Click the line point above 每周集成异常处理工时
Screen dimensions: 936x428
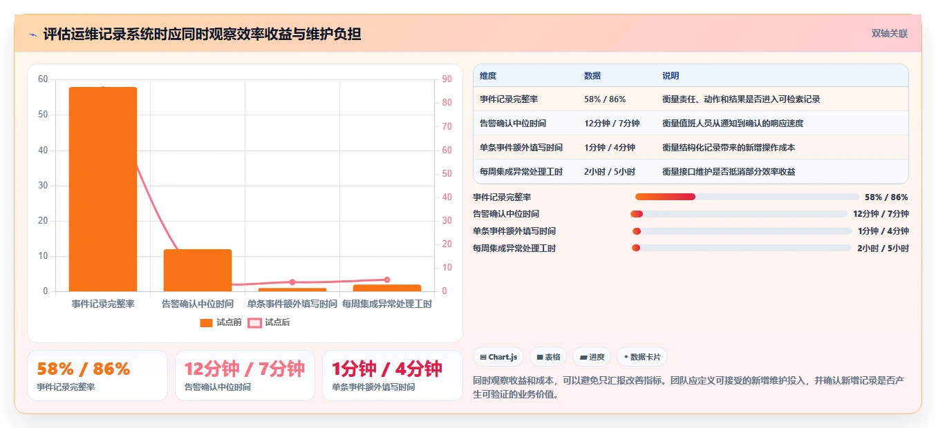387,280
